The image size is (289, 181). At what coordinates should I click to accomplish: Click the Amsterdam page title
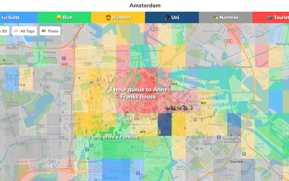coord(145,5)
